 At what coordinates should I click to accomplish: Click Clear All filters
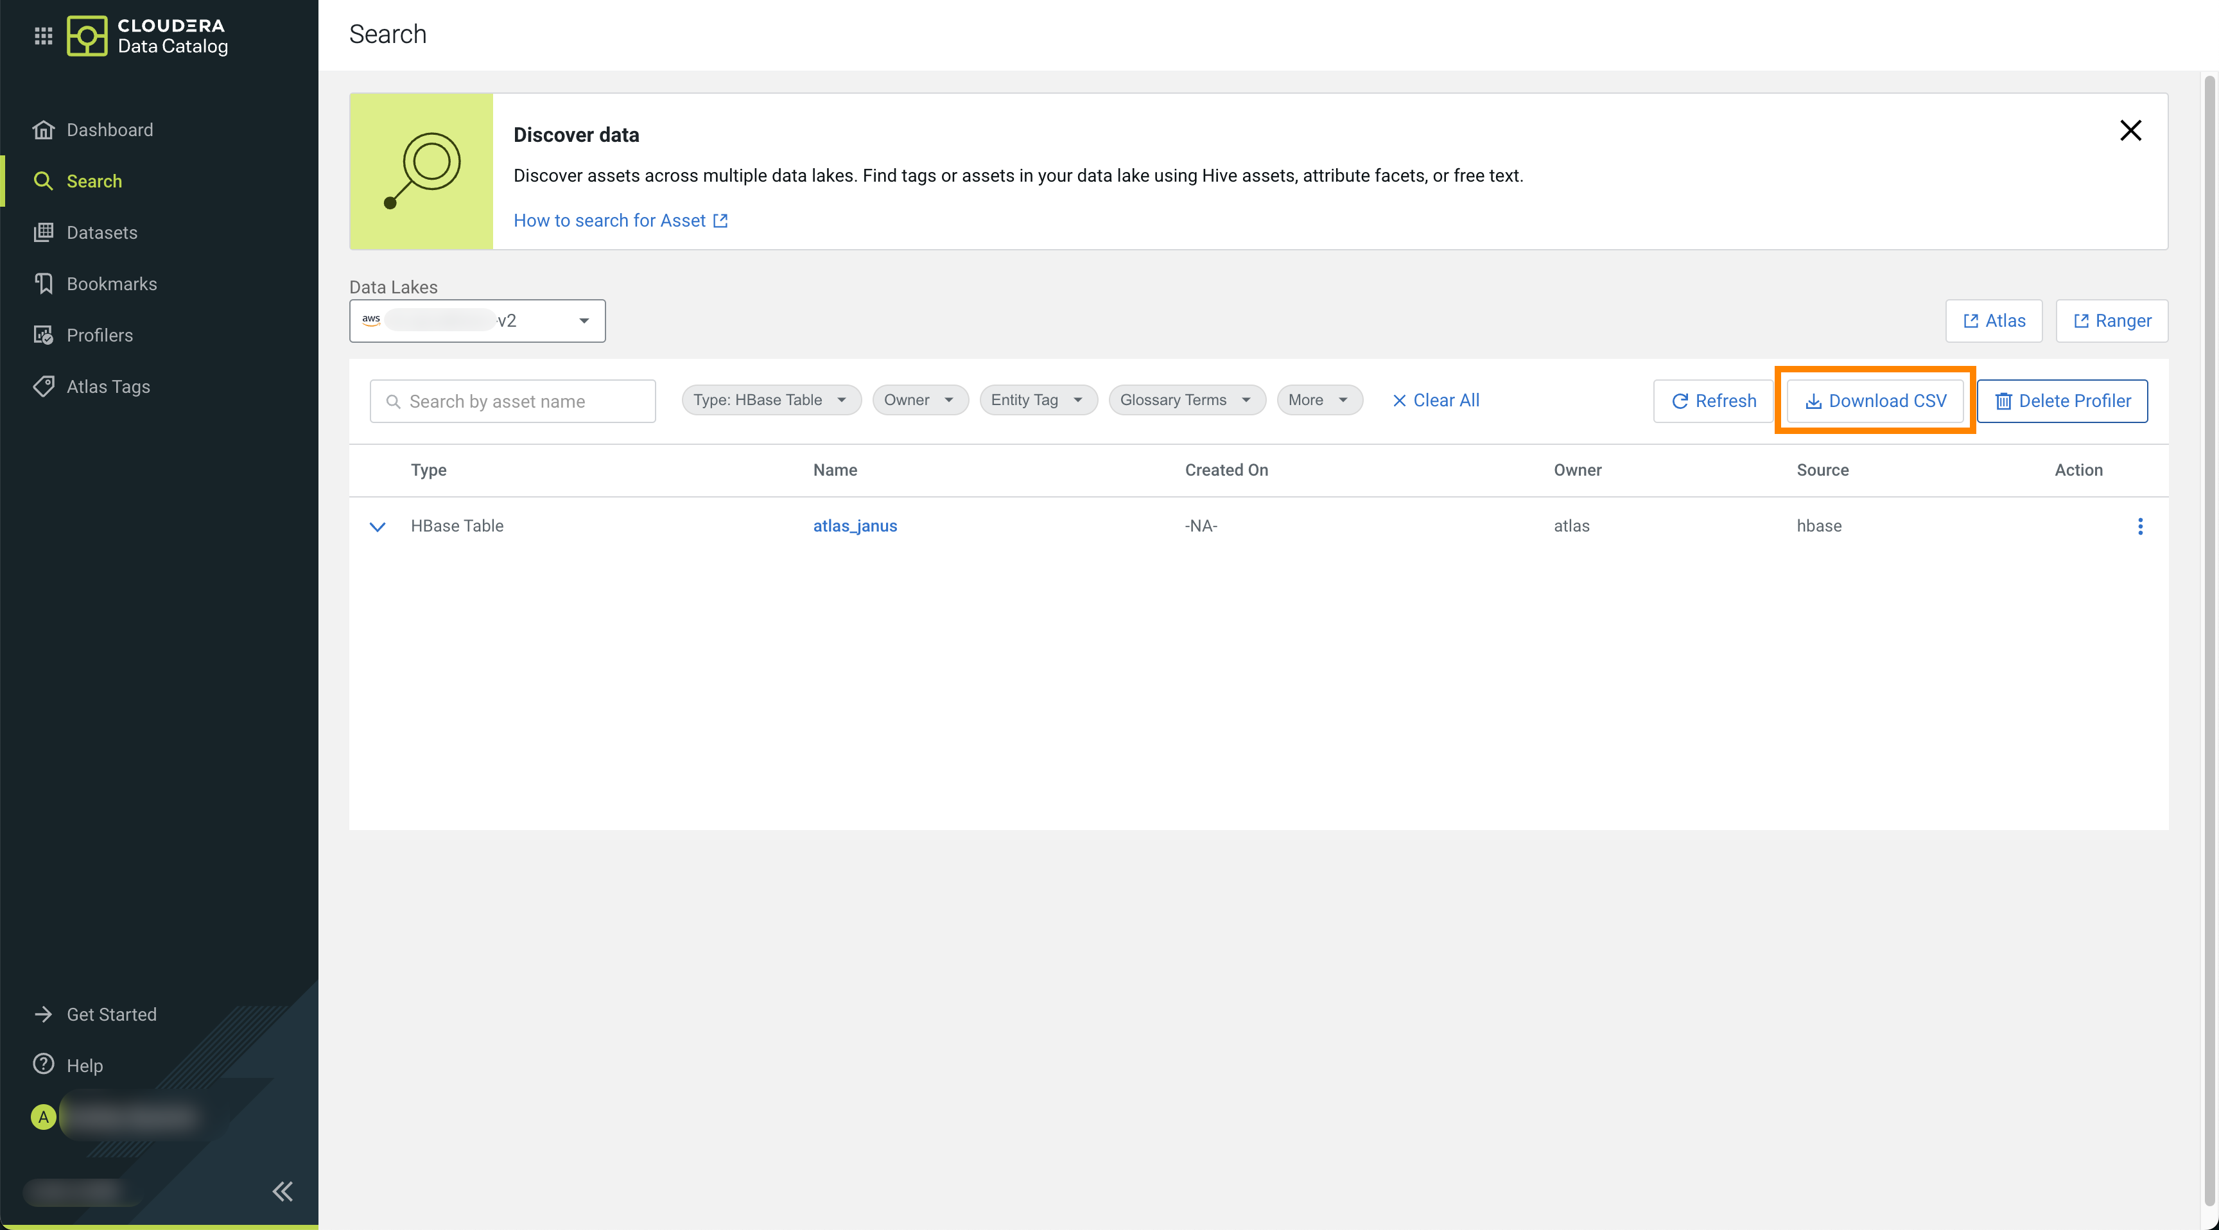1435,401
